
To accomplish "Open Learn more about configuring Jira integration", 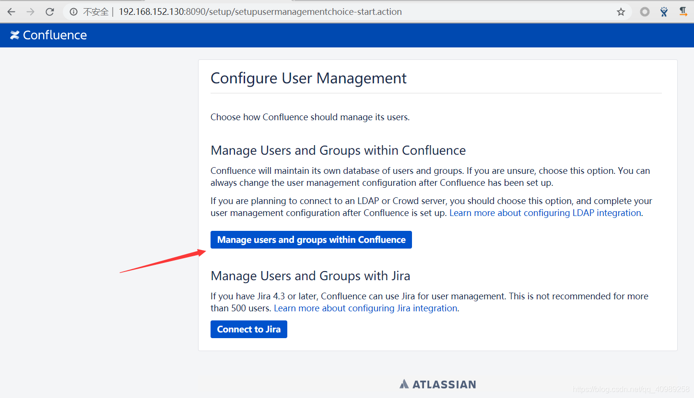I will coord(365,308).
